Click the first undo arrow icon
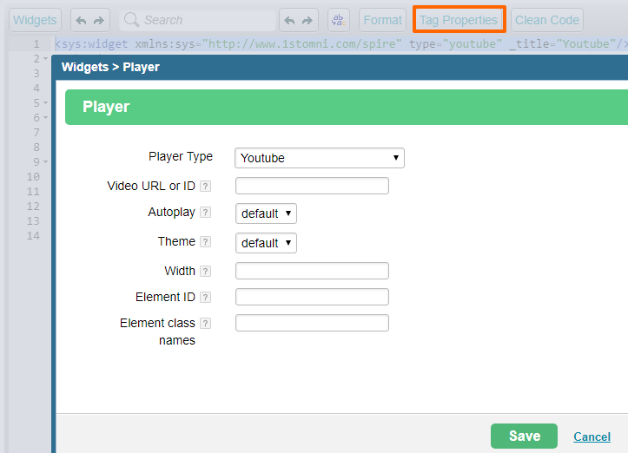 coord(81,21)
